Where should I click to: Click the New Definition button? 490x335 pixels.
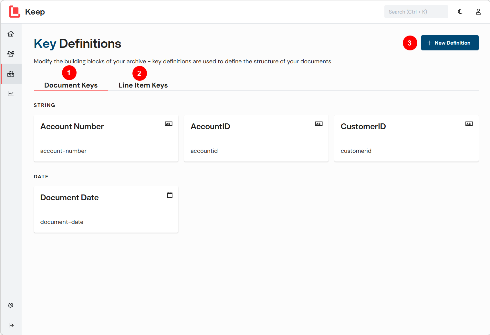[450, 43]
